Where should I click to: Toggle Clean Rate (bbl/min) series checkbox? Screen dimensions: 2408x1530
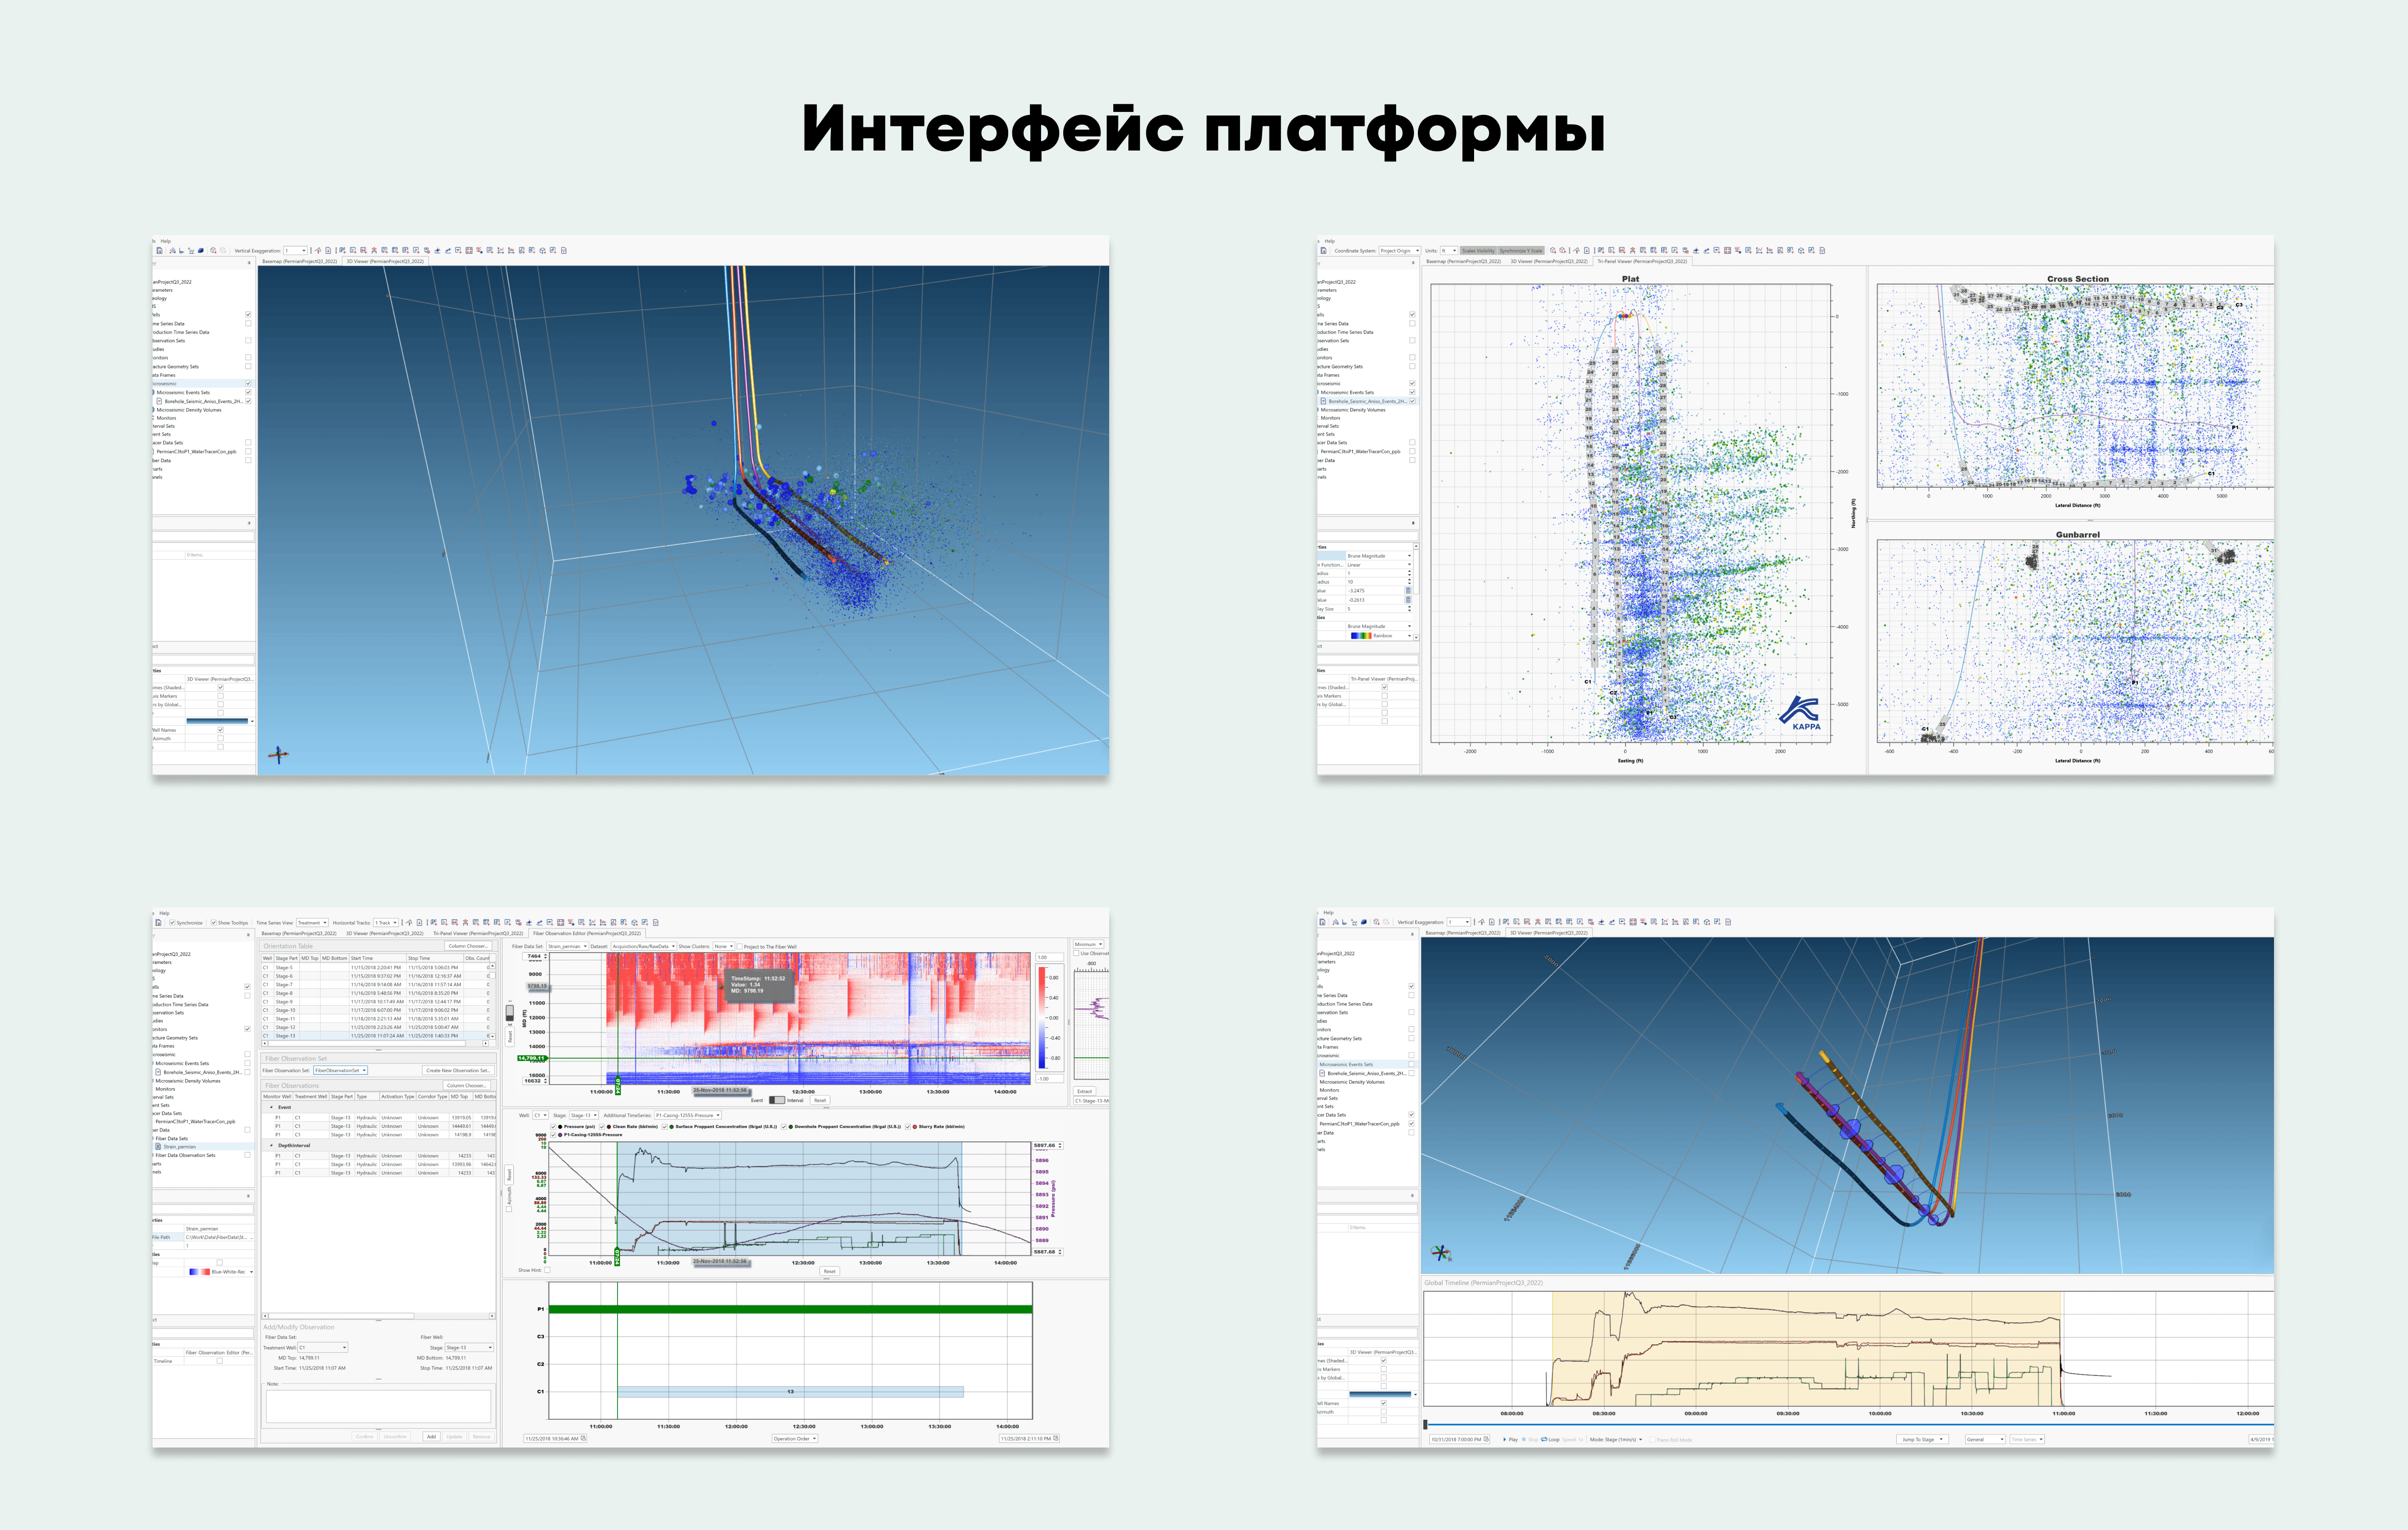(602, 1126)
